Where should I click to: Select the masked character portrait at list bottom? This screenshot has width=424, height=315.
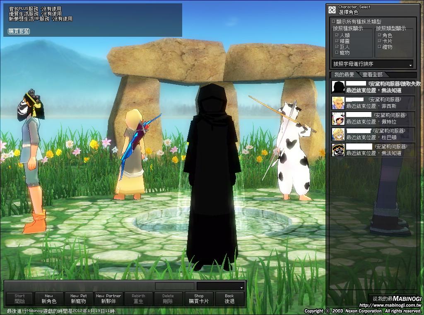(x=338, y=150)
